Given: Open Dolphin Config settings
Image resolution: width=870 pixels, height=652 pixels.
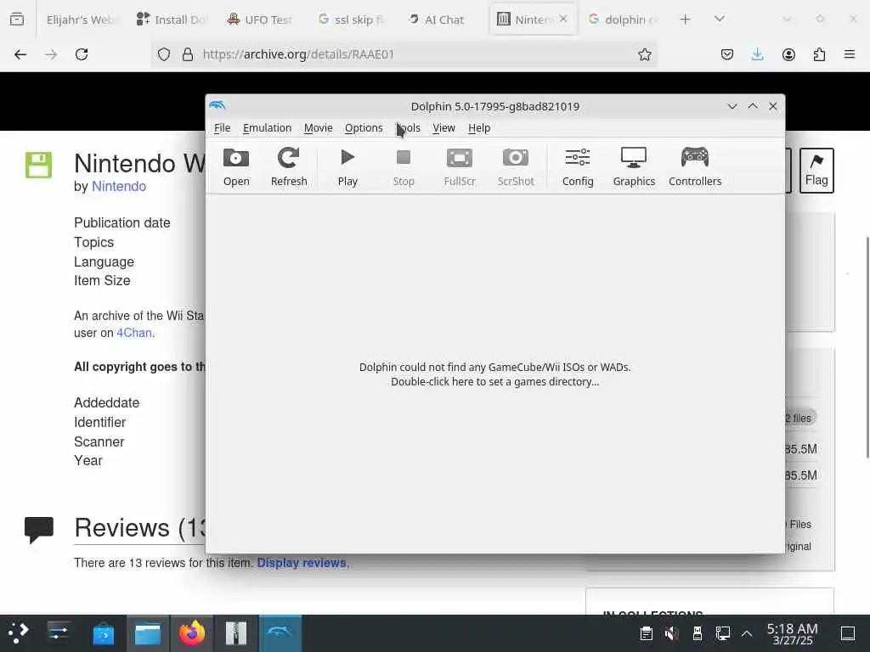Looking at the screenshot, I should [578, 167].
